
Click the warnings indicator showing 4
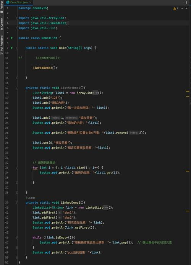(x=176, y=8)
